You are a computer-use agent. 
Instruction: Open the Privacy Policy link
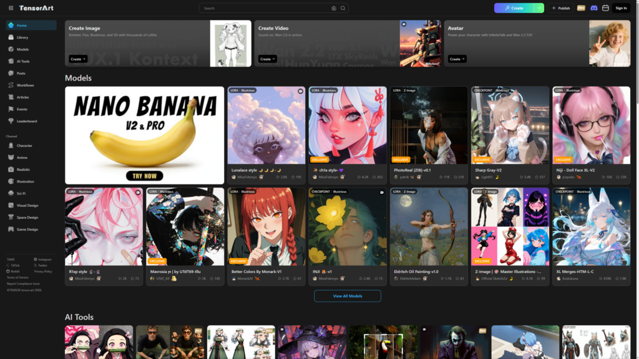(43, 271)
